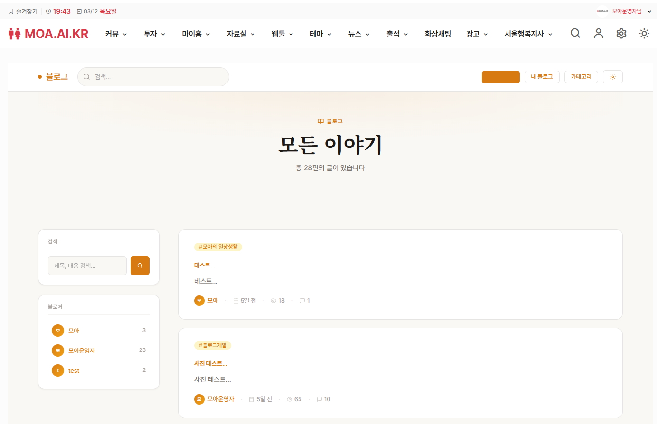
Task: Click 모아운영자 avatar in blogger list
Action: [x=58, y=350]
